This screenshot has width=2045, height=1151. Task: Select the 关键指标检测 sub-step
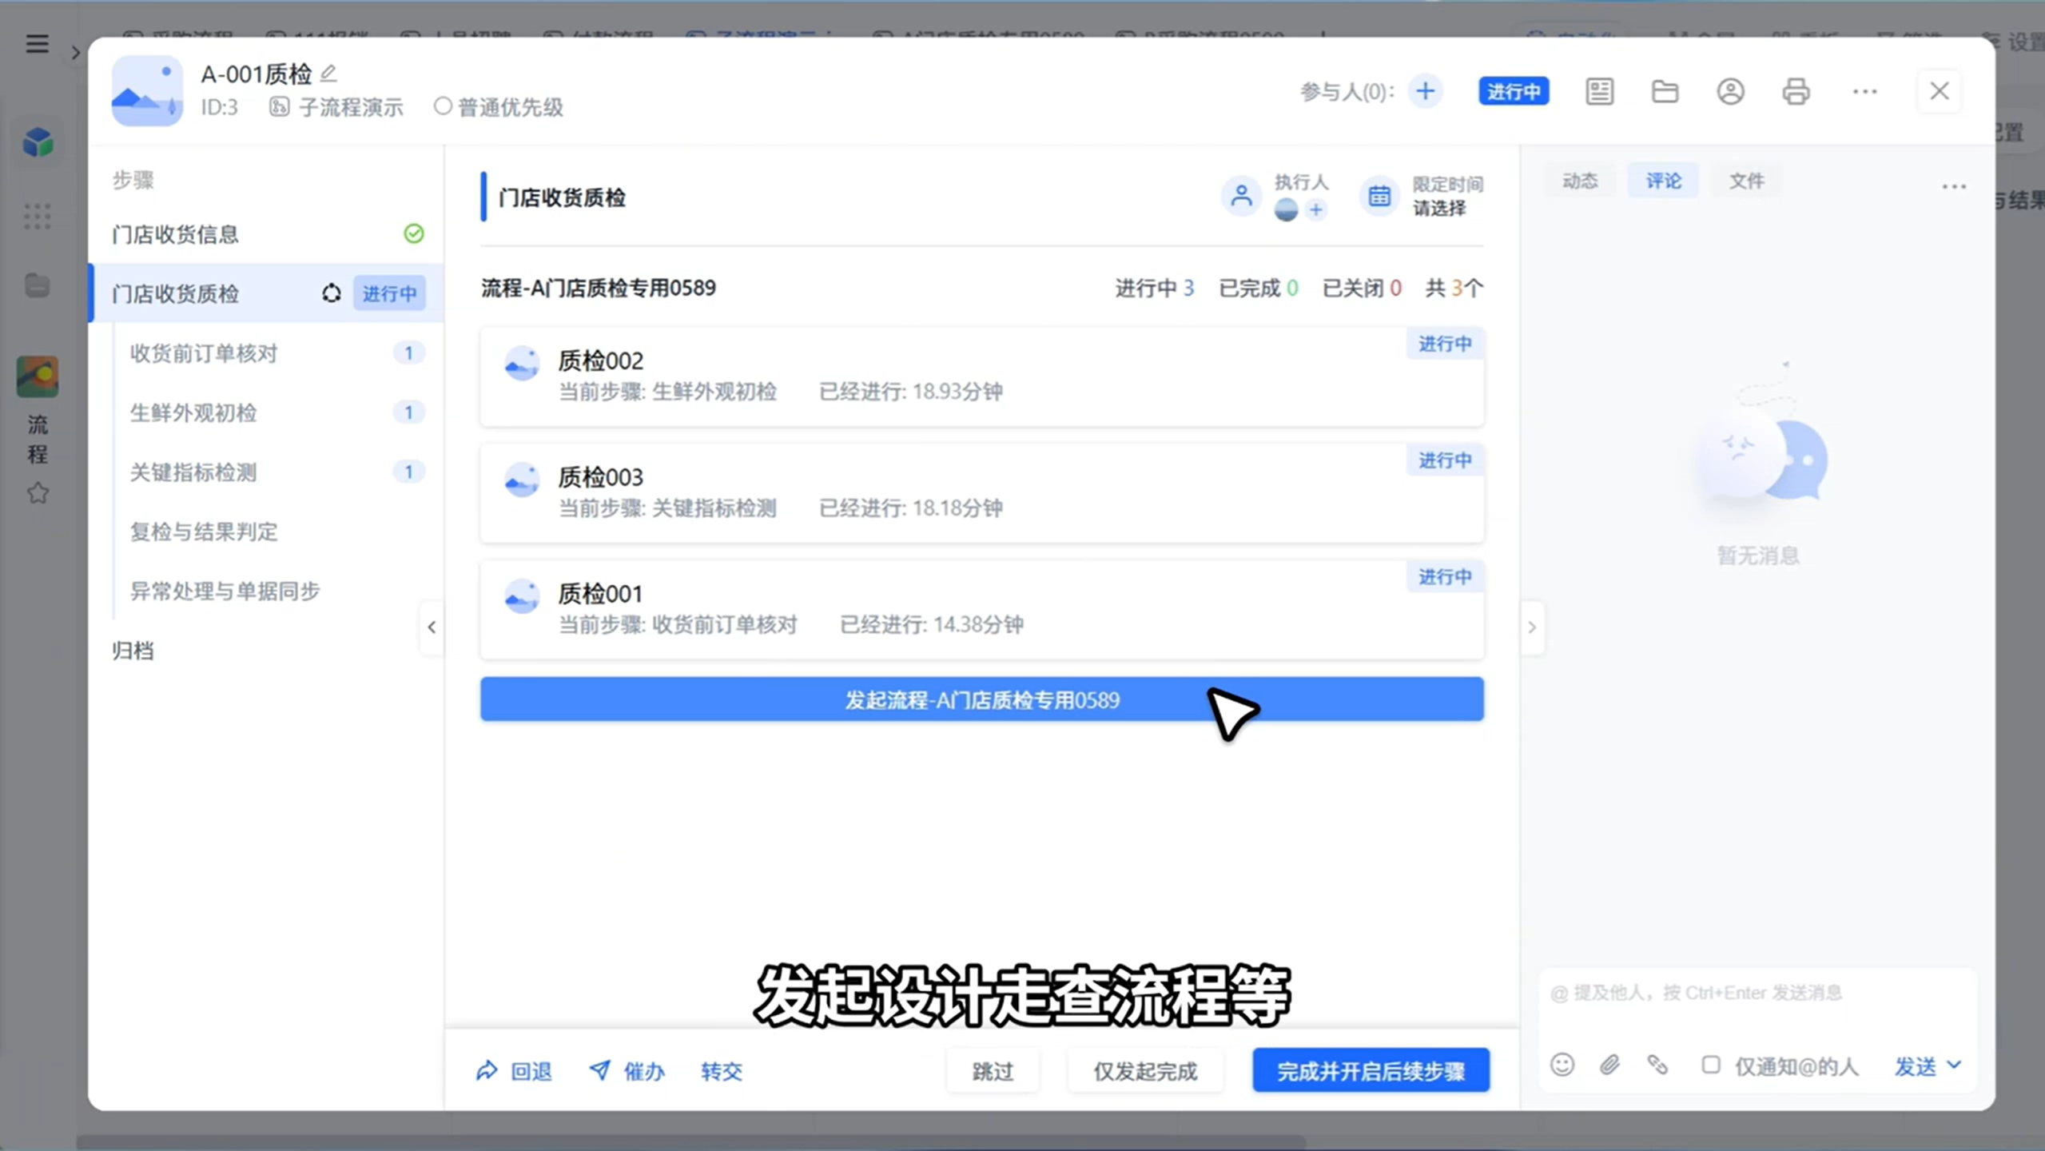tap(277, 472)
